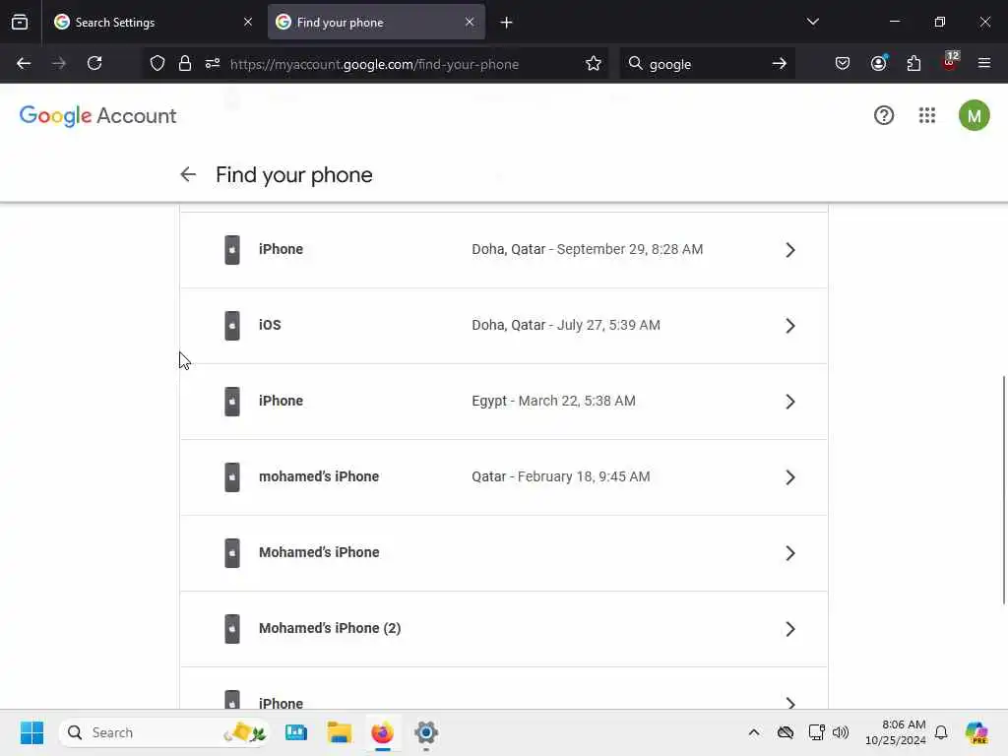1008x756 pixels.
Task: Click the site security padlock icon
Action: tap(185, 64)
